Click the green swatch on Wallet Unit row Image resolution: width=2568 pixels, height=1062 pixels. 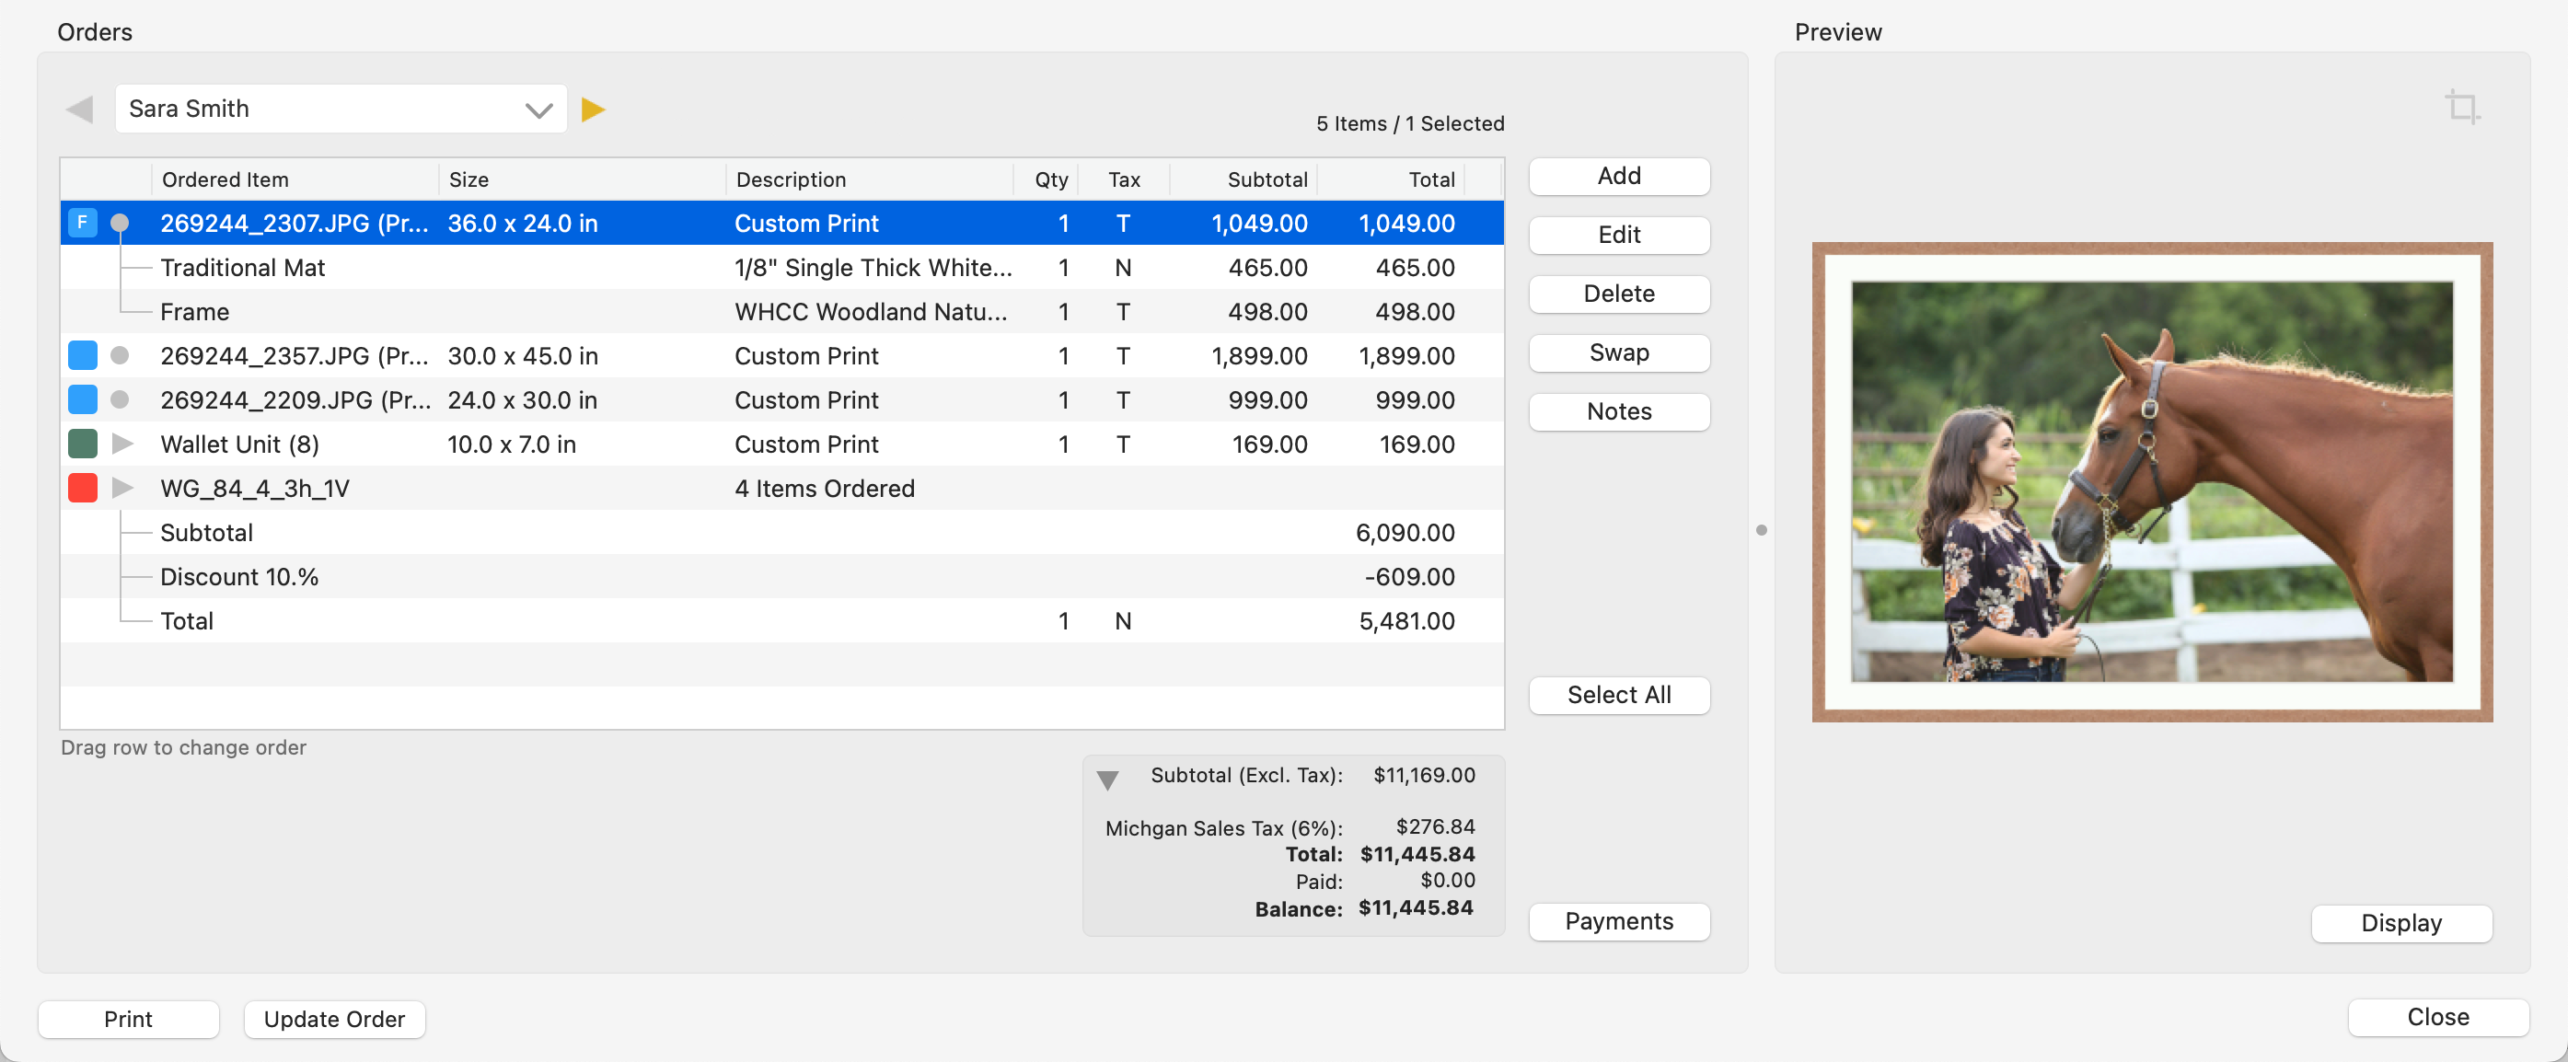click(83, 443)
